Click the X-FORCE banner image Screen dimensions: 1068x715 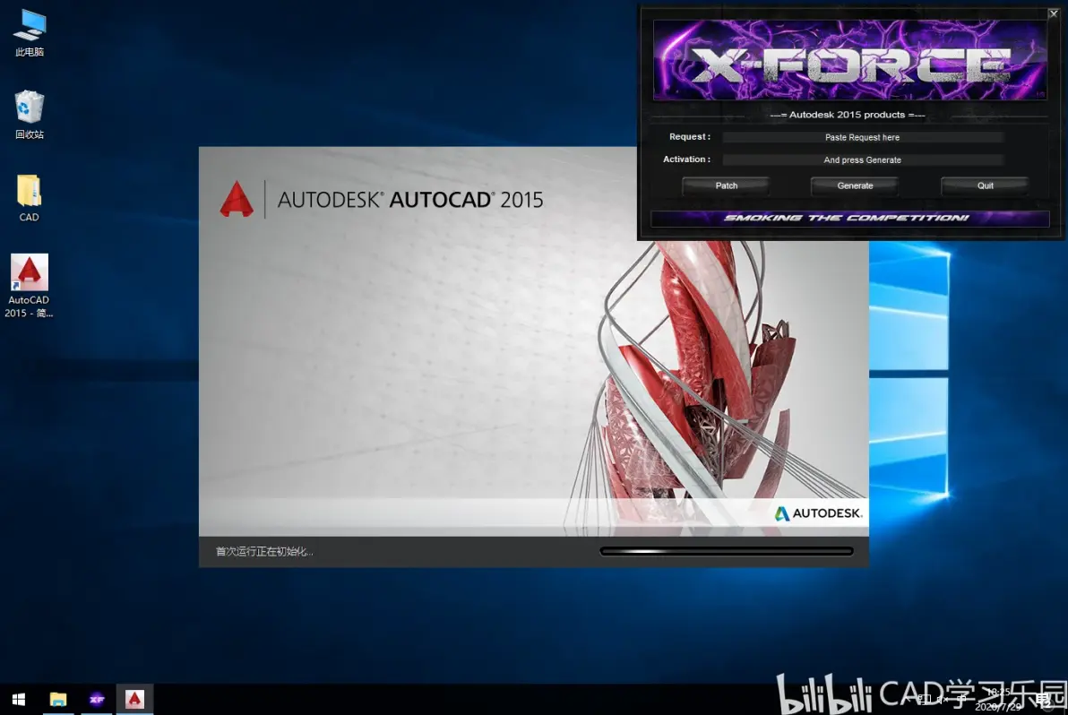point(849,60)
